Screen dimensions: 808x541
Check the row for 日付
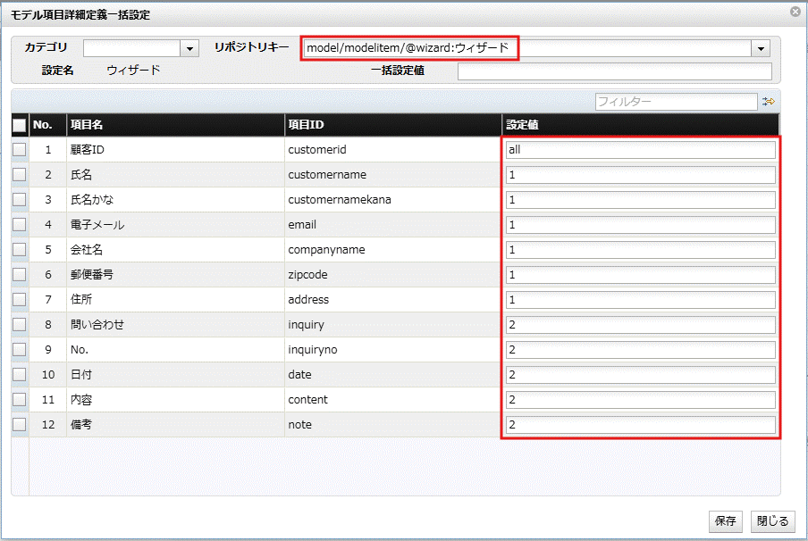(x=19, y=374)
